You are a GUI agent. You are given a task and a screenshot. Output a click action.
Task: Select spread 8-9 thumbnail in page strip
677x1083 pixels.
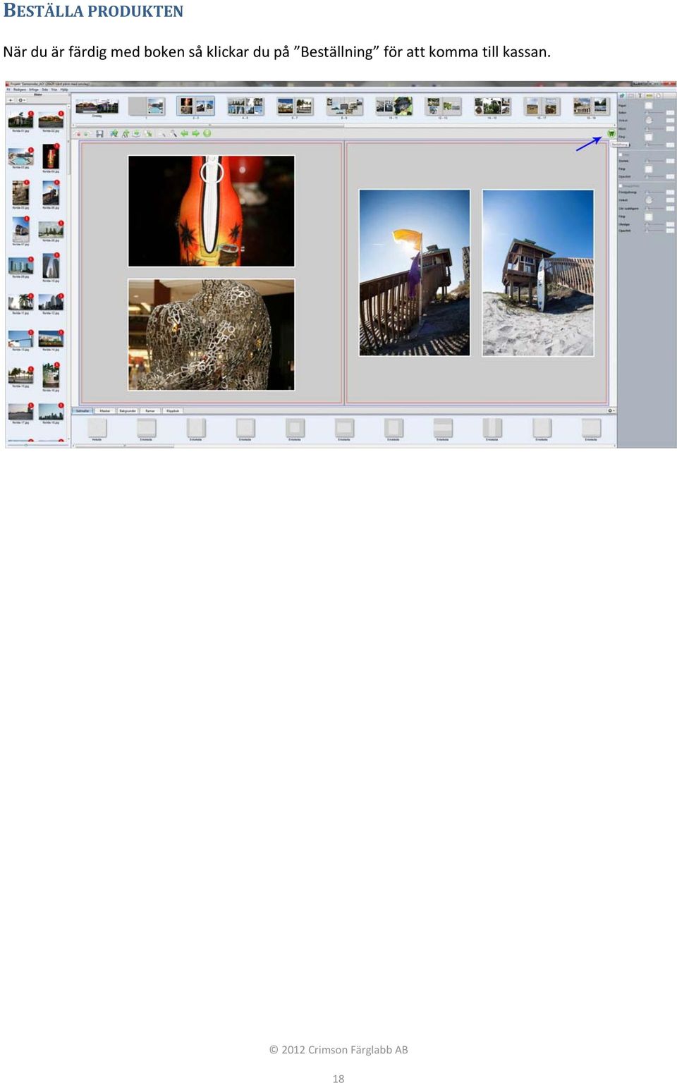click(x=344, y=106)
